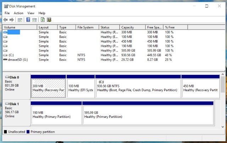Click the disk pane vertical scrollbar thumb
Screen dimensions: 227x143
[223, 84]
